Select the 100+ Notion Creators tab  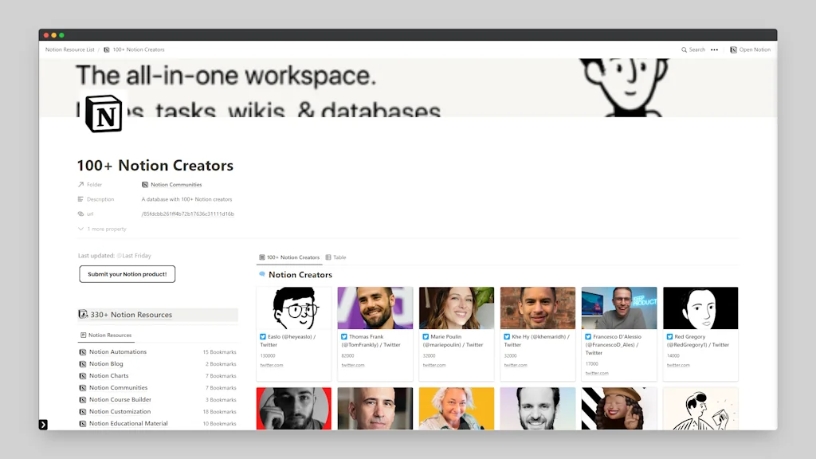(x=288, y=257)
